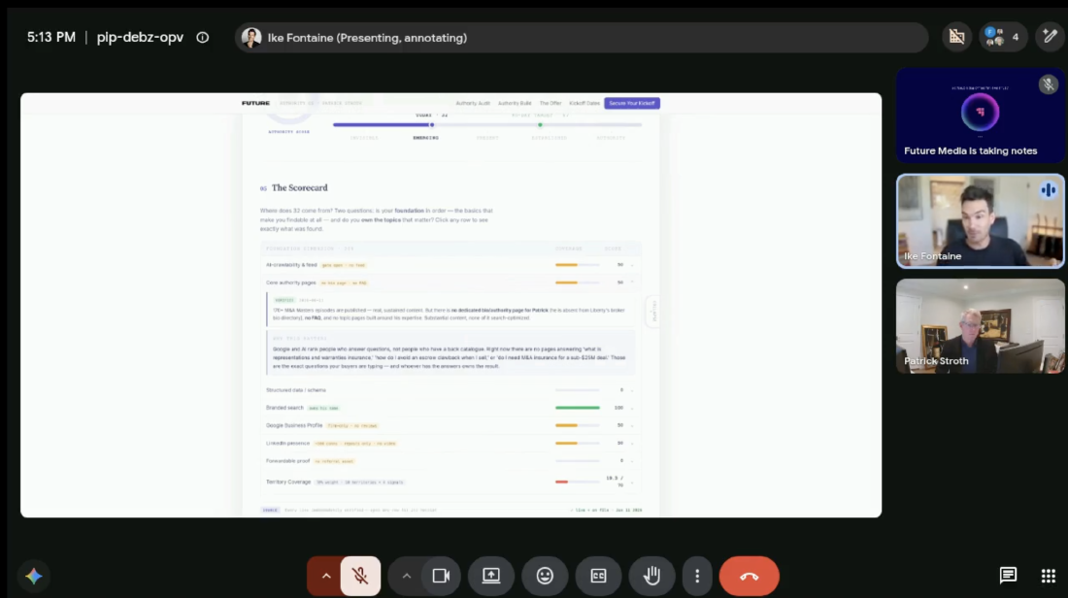Raise your hand
This screenshot has width=1068, height=598.
(651, 577)
